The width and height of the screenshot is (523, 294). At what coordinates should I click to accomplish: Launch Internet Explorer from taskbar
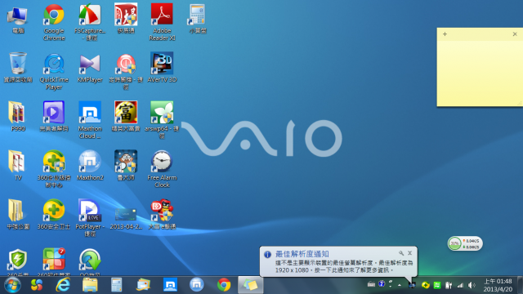tap(63, 285)
